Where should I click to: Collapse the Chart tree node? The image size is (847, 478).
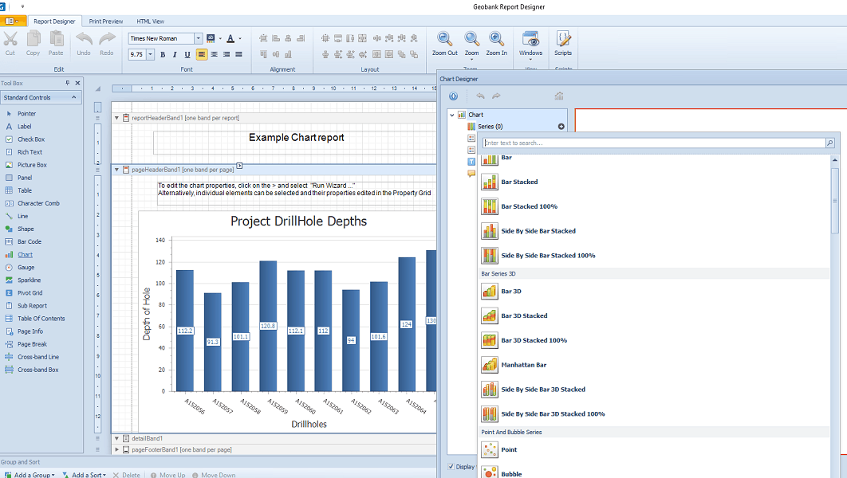tap(452, 115)
